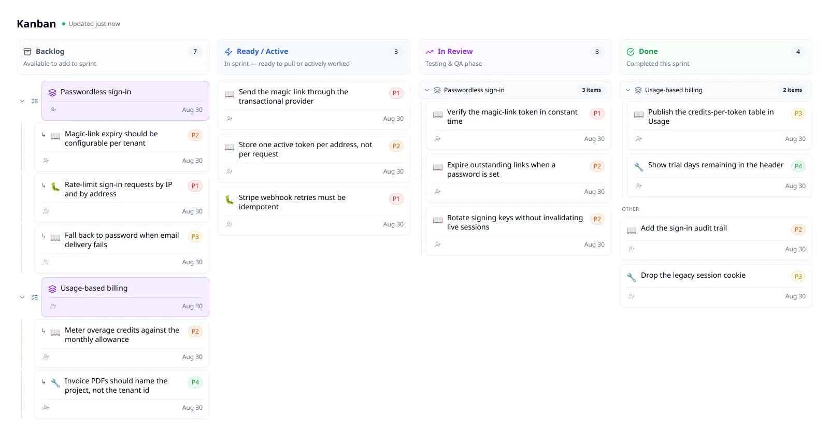Assign someone on Store one active token card
The height and width of the screenshot is (430, 829).
coord(230,171)
